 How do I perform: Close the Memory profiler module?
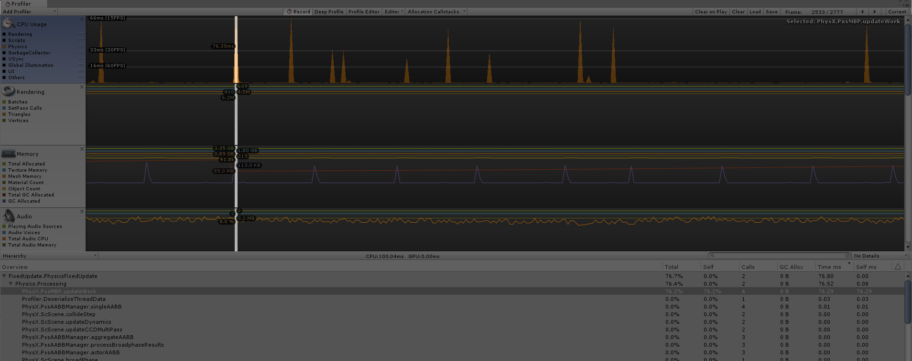click(x=82, y=149)
